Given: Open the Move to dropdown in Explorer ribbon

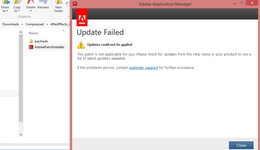Looking at the screenshot, I should (x=5, y=9).
